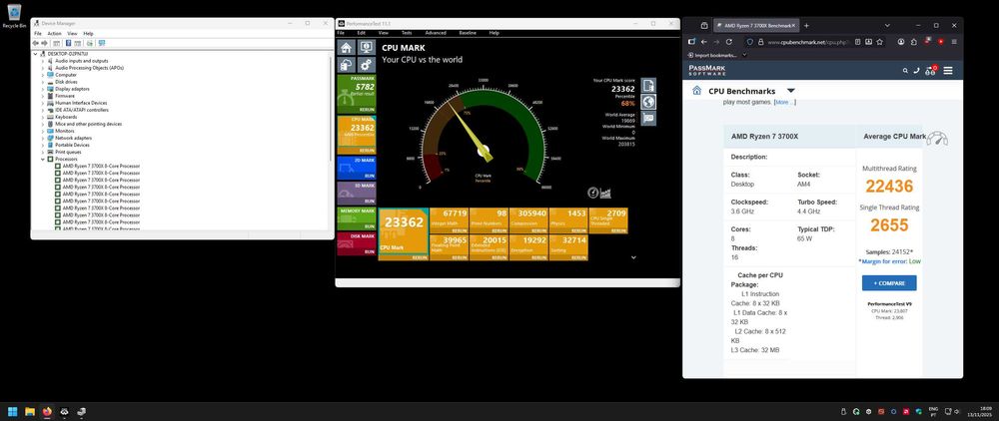The height and width of the screenshot is (421, 999).
Task: Click the phone contact icon in PassMark header
Action: (917, 71)
